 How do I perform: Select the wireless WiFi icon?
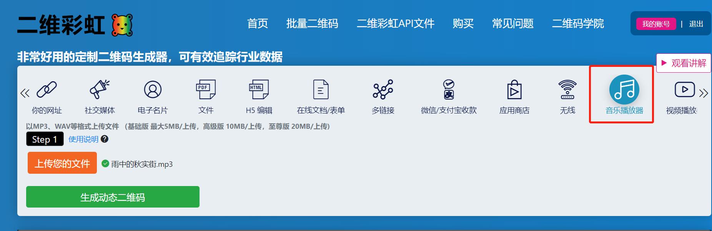tap(567, 90)
